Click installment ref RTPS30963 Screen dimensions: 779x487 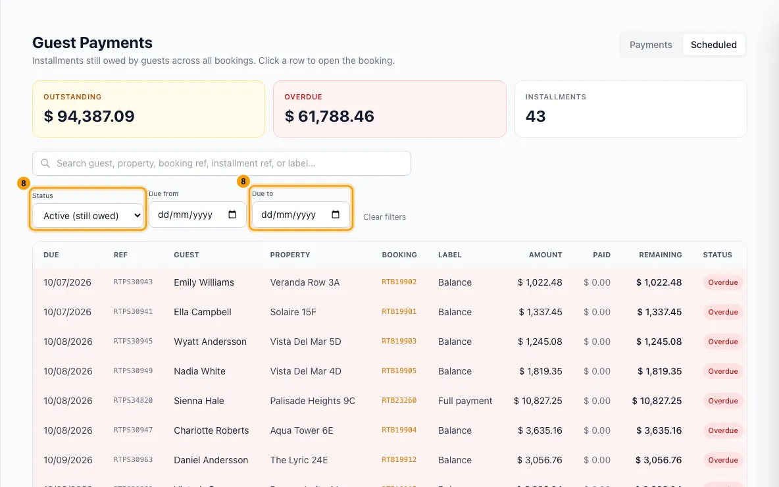click(133, 459)
